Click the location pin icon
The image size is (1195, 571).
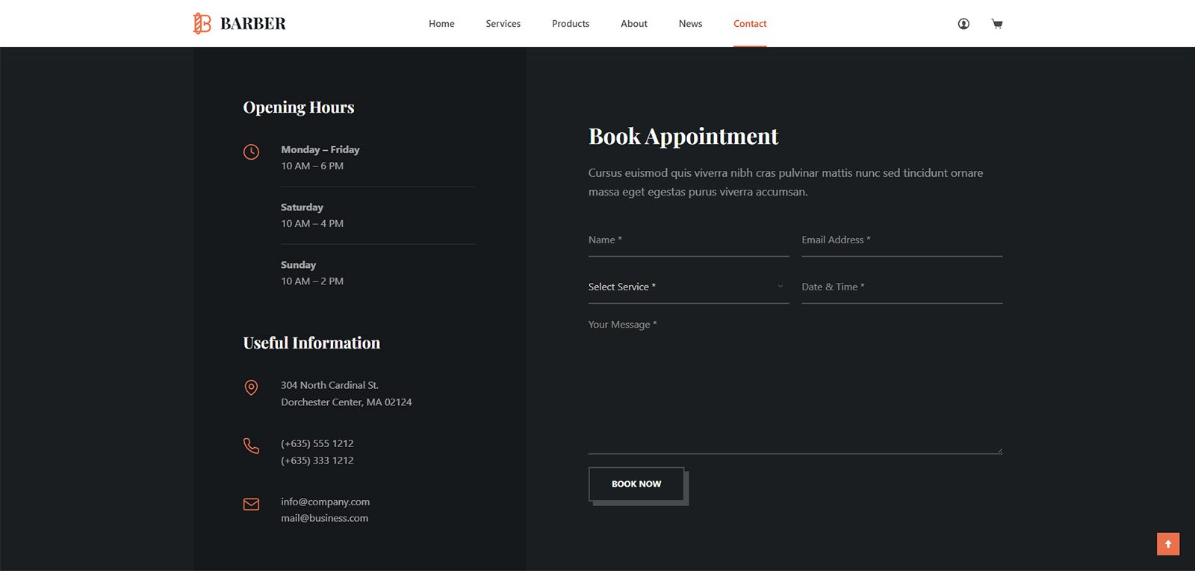(x=252, y=387)
